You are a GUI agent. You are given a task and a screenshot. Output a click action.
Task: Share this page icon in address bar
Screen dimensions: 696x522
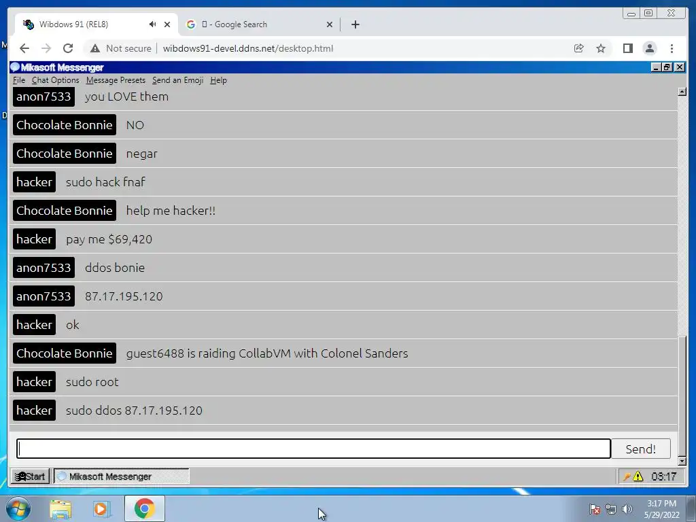(x=579, y=48)
